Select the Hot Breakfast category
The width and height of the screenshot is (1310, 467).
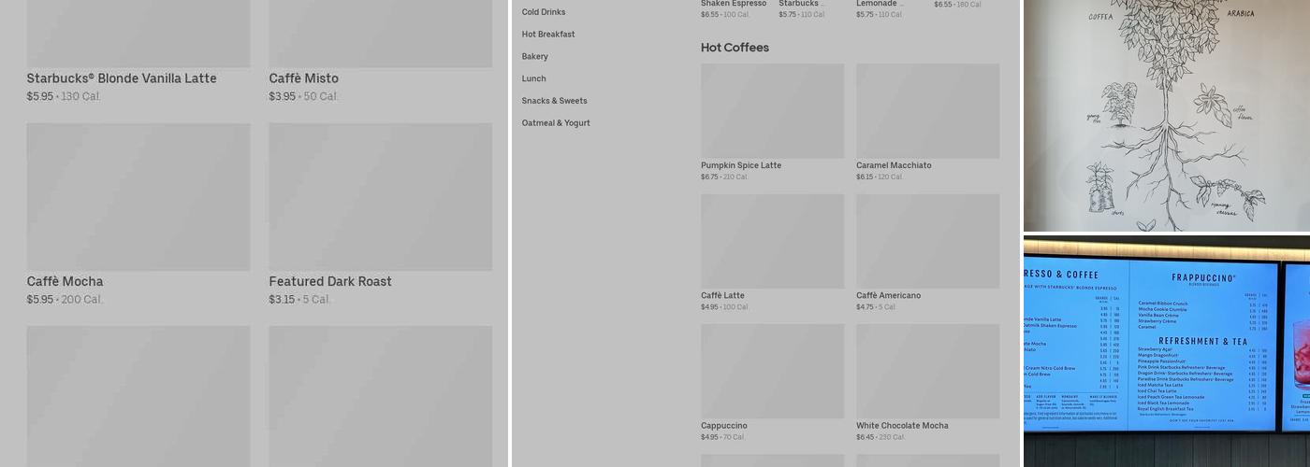click(x=548, y=35)
